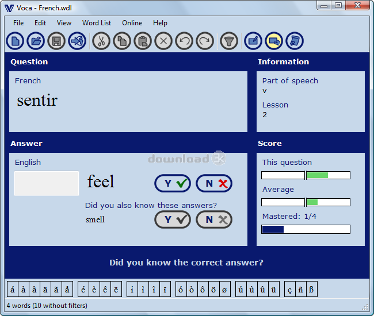The image size is (374, 316).
Task: Insert the ú character
Action: [241, 290]
